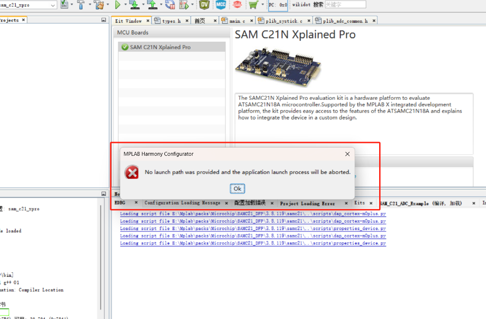Close the EDBG output tab
This screenshot has height=319, width=486.
coord(136,203)
